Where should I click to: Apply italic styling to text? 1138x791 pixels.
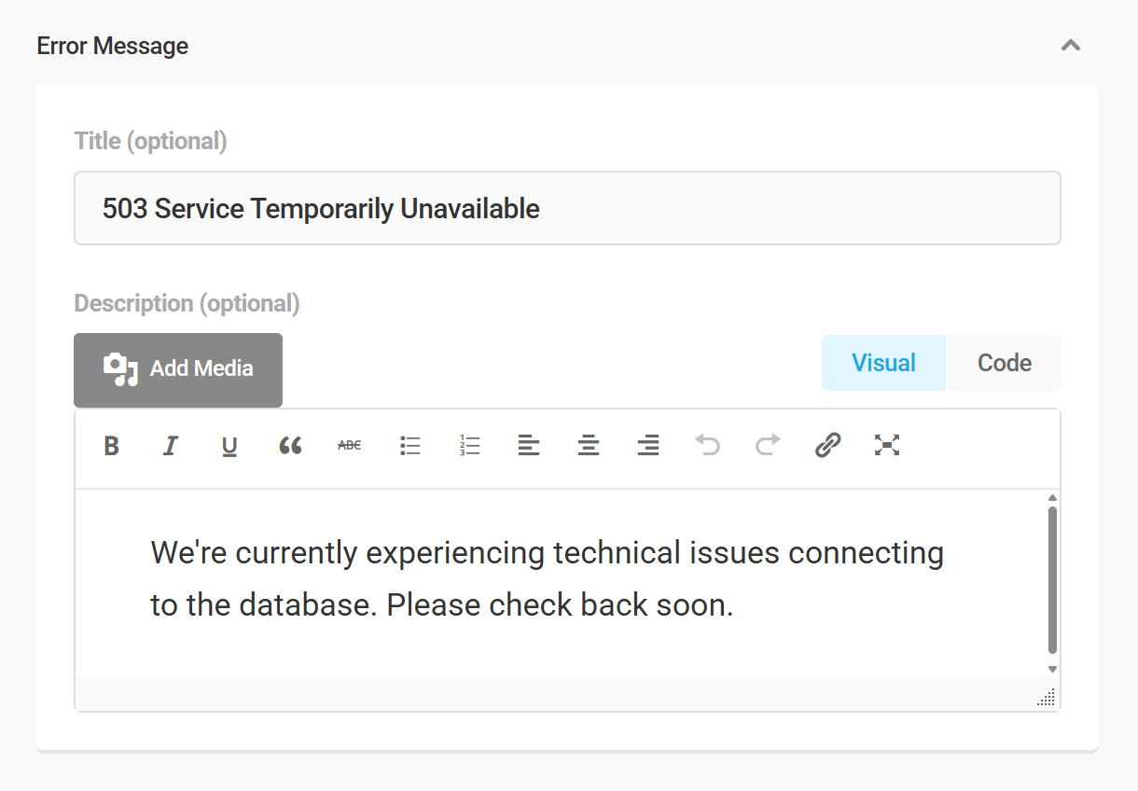[171, 446]
